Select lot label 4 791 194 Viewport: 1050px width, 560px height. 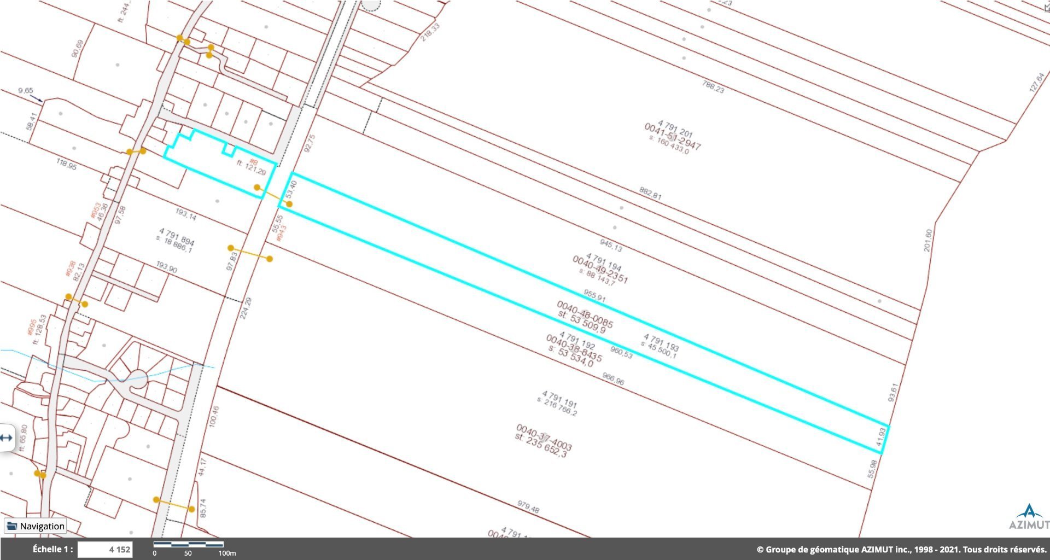(603, 262)
